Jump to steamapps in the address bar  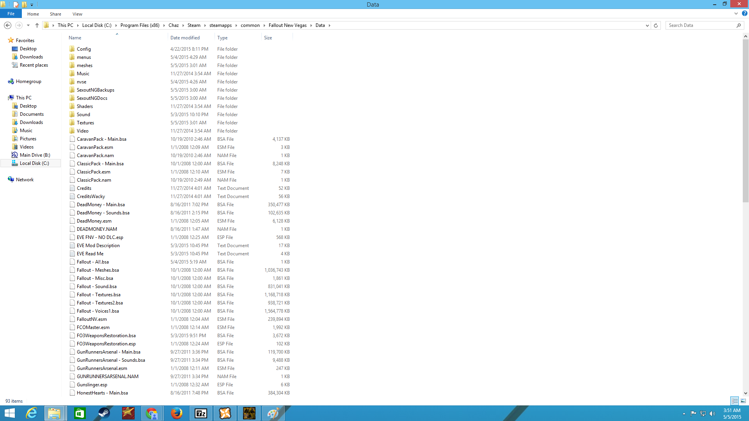220,25
